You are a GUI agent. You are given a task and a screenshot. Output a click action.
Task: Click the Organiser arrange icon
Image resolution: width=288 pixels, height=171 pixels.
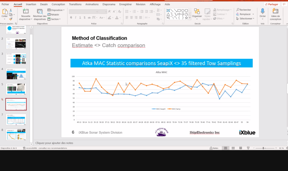click(197, 13)
